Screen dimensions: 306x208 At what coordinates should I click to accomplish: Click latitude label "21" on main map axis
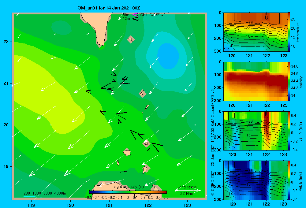pyautogui.click(x=6, y=83)
